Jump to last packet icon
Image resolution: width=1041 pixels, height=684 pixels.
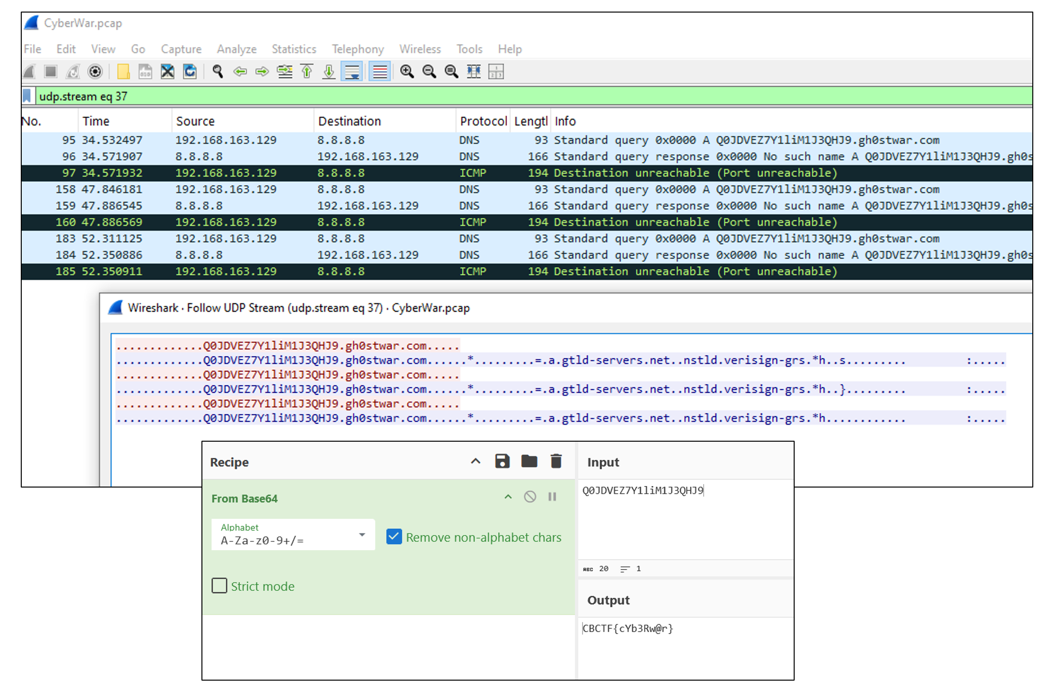click(x=329, y=72)
